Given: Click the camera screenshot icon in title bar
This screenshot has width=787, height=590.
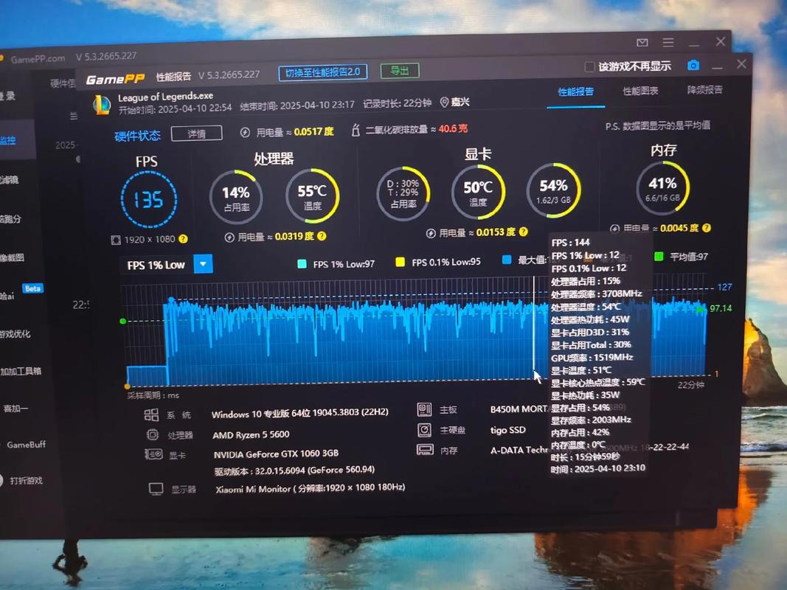Looking at the screenshot, I should 693,65.
